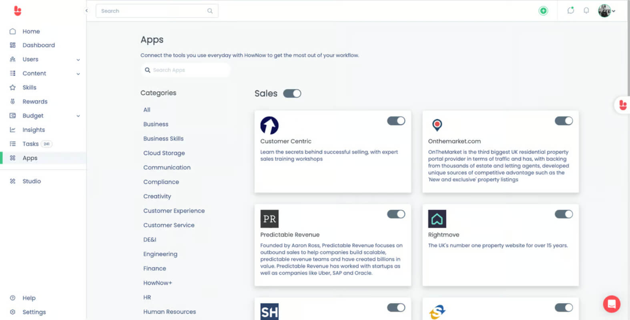Toggle the Customer Centric app switch
Viewport: 630px width, 320px height.
(x=396, y=121)
